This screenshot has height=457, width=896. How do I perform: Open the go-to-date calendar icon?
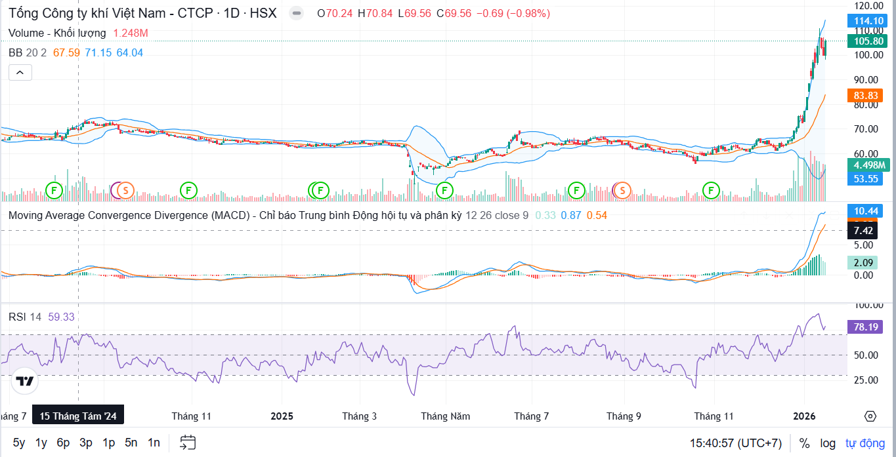[x=188, y=443]
